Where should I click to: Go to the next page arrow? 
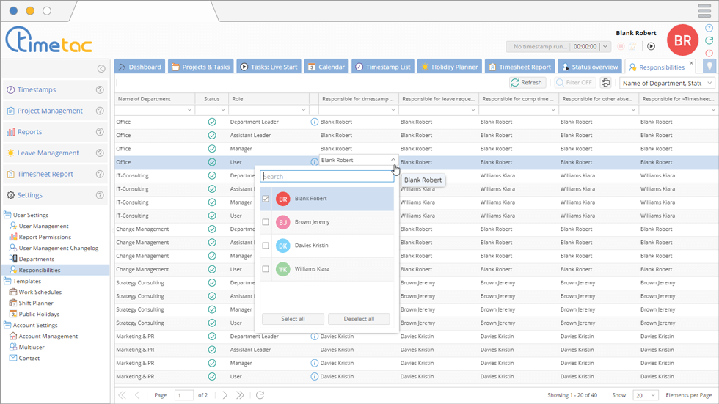(x=225, y=395)
